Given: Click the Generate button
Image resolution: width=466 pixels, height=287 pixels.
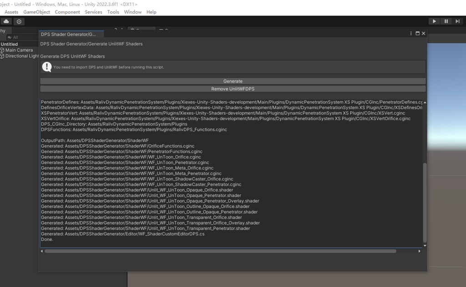Looking at the screenshot, I should pyautogui.click(x=233, y=81).
